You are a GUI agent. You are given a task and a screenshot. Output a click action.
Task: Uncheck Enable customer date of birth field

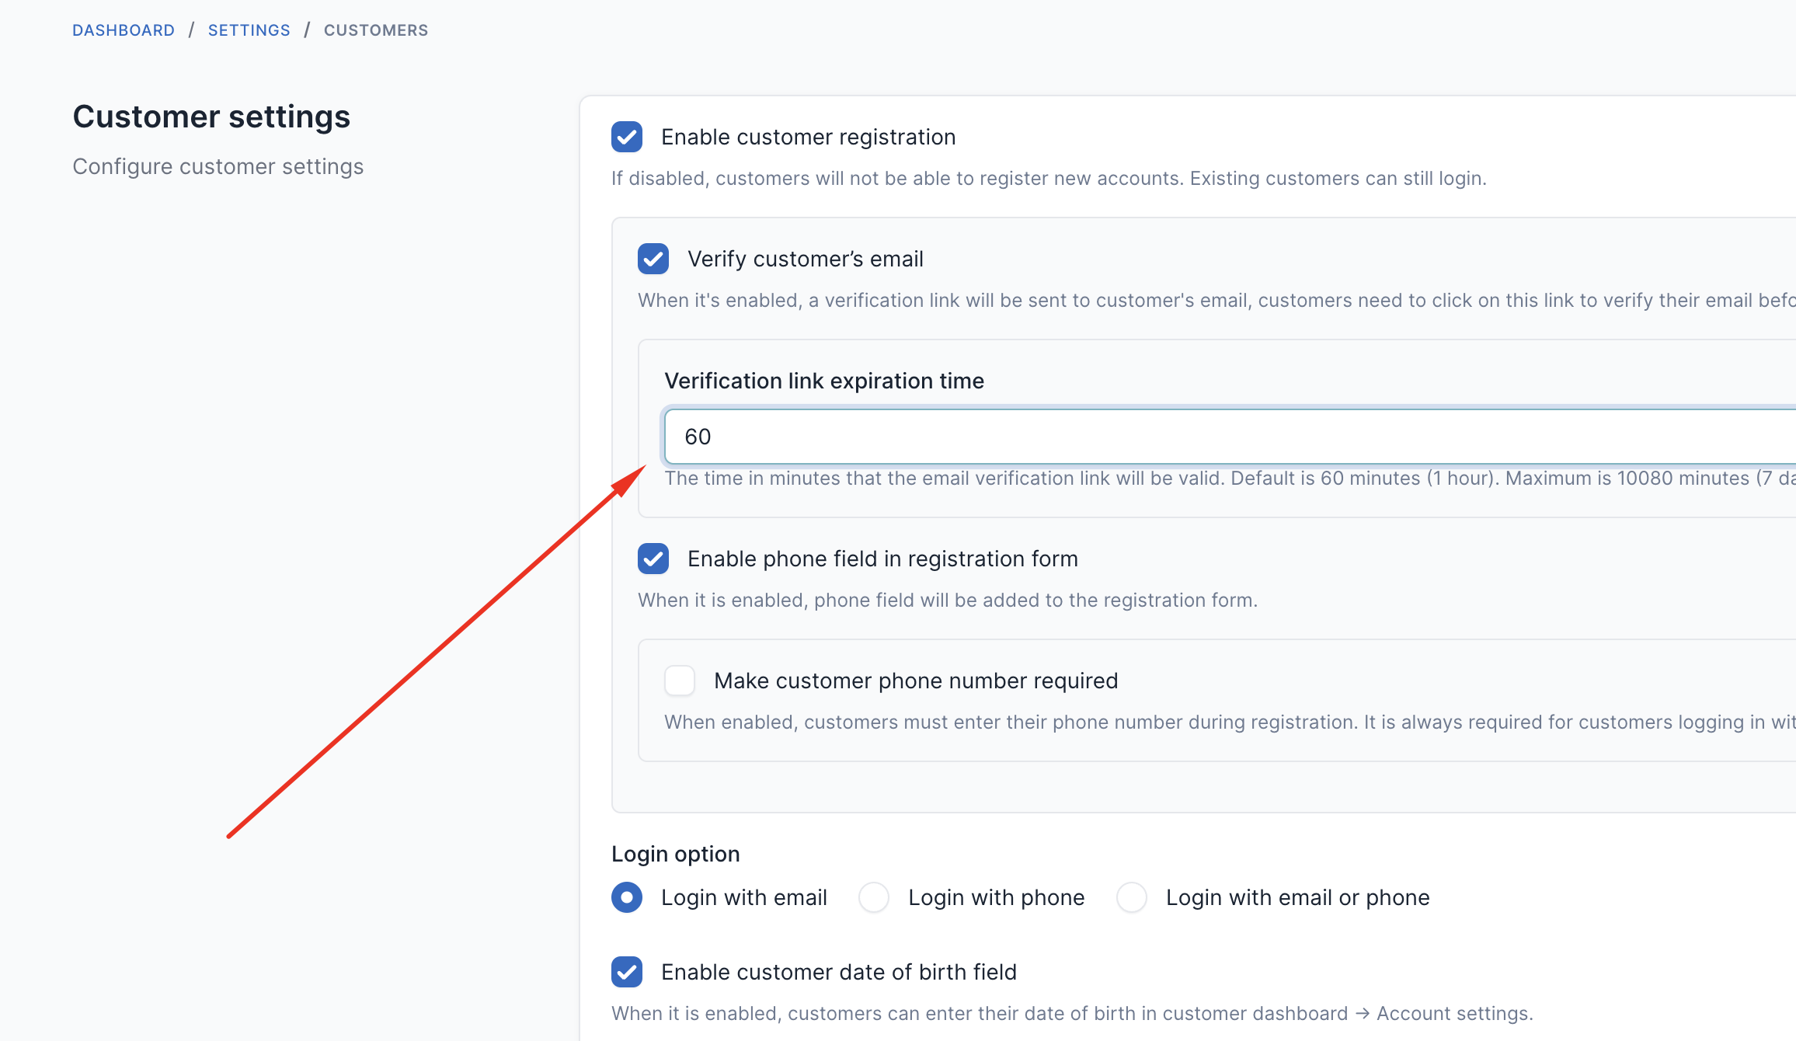coord(627,972)
